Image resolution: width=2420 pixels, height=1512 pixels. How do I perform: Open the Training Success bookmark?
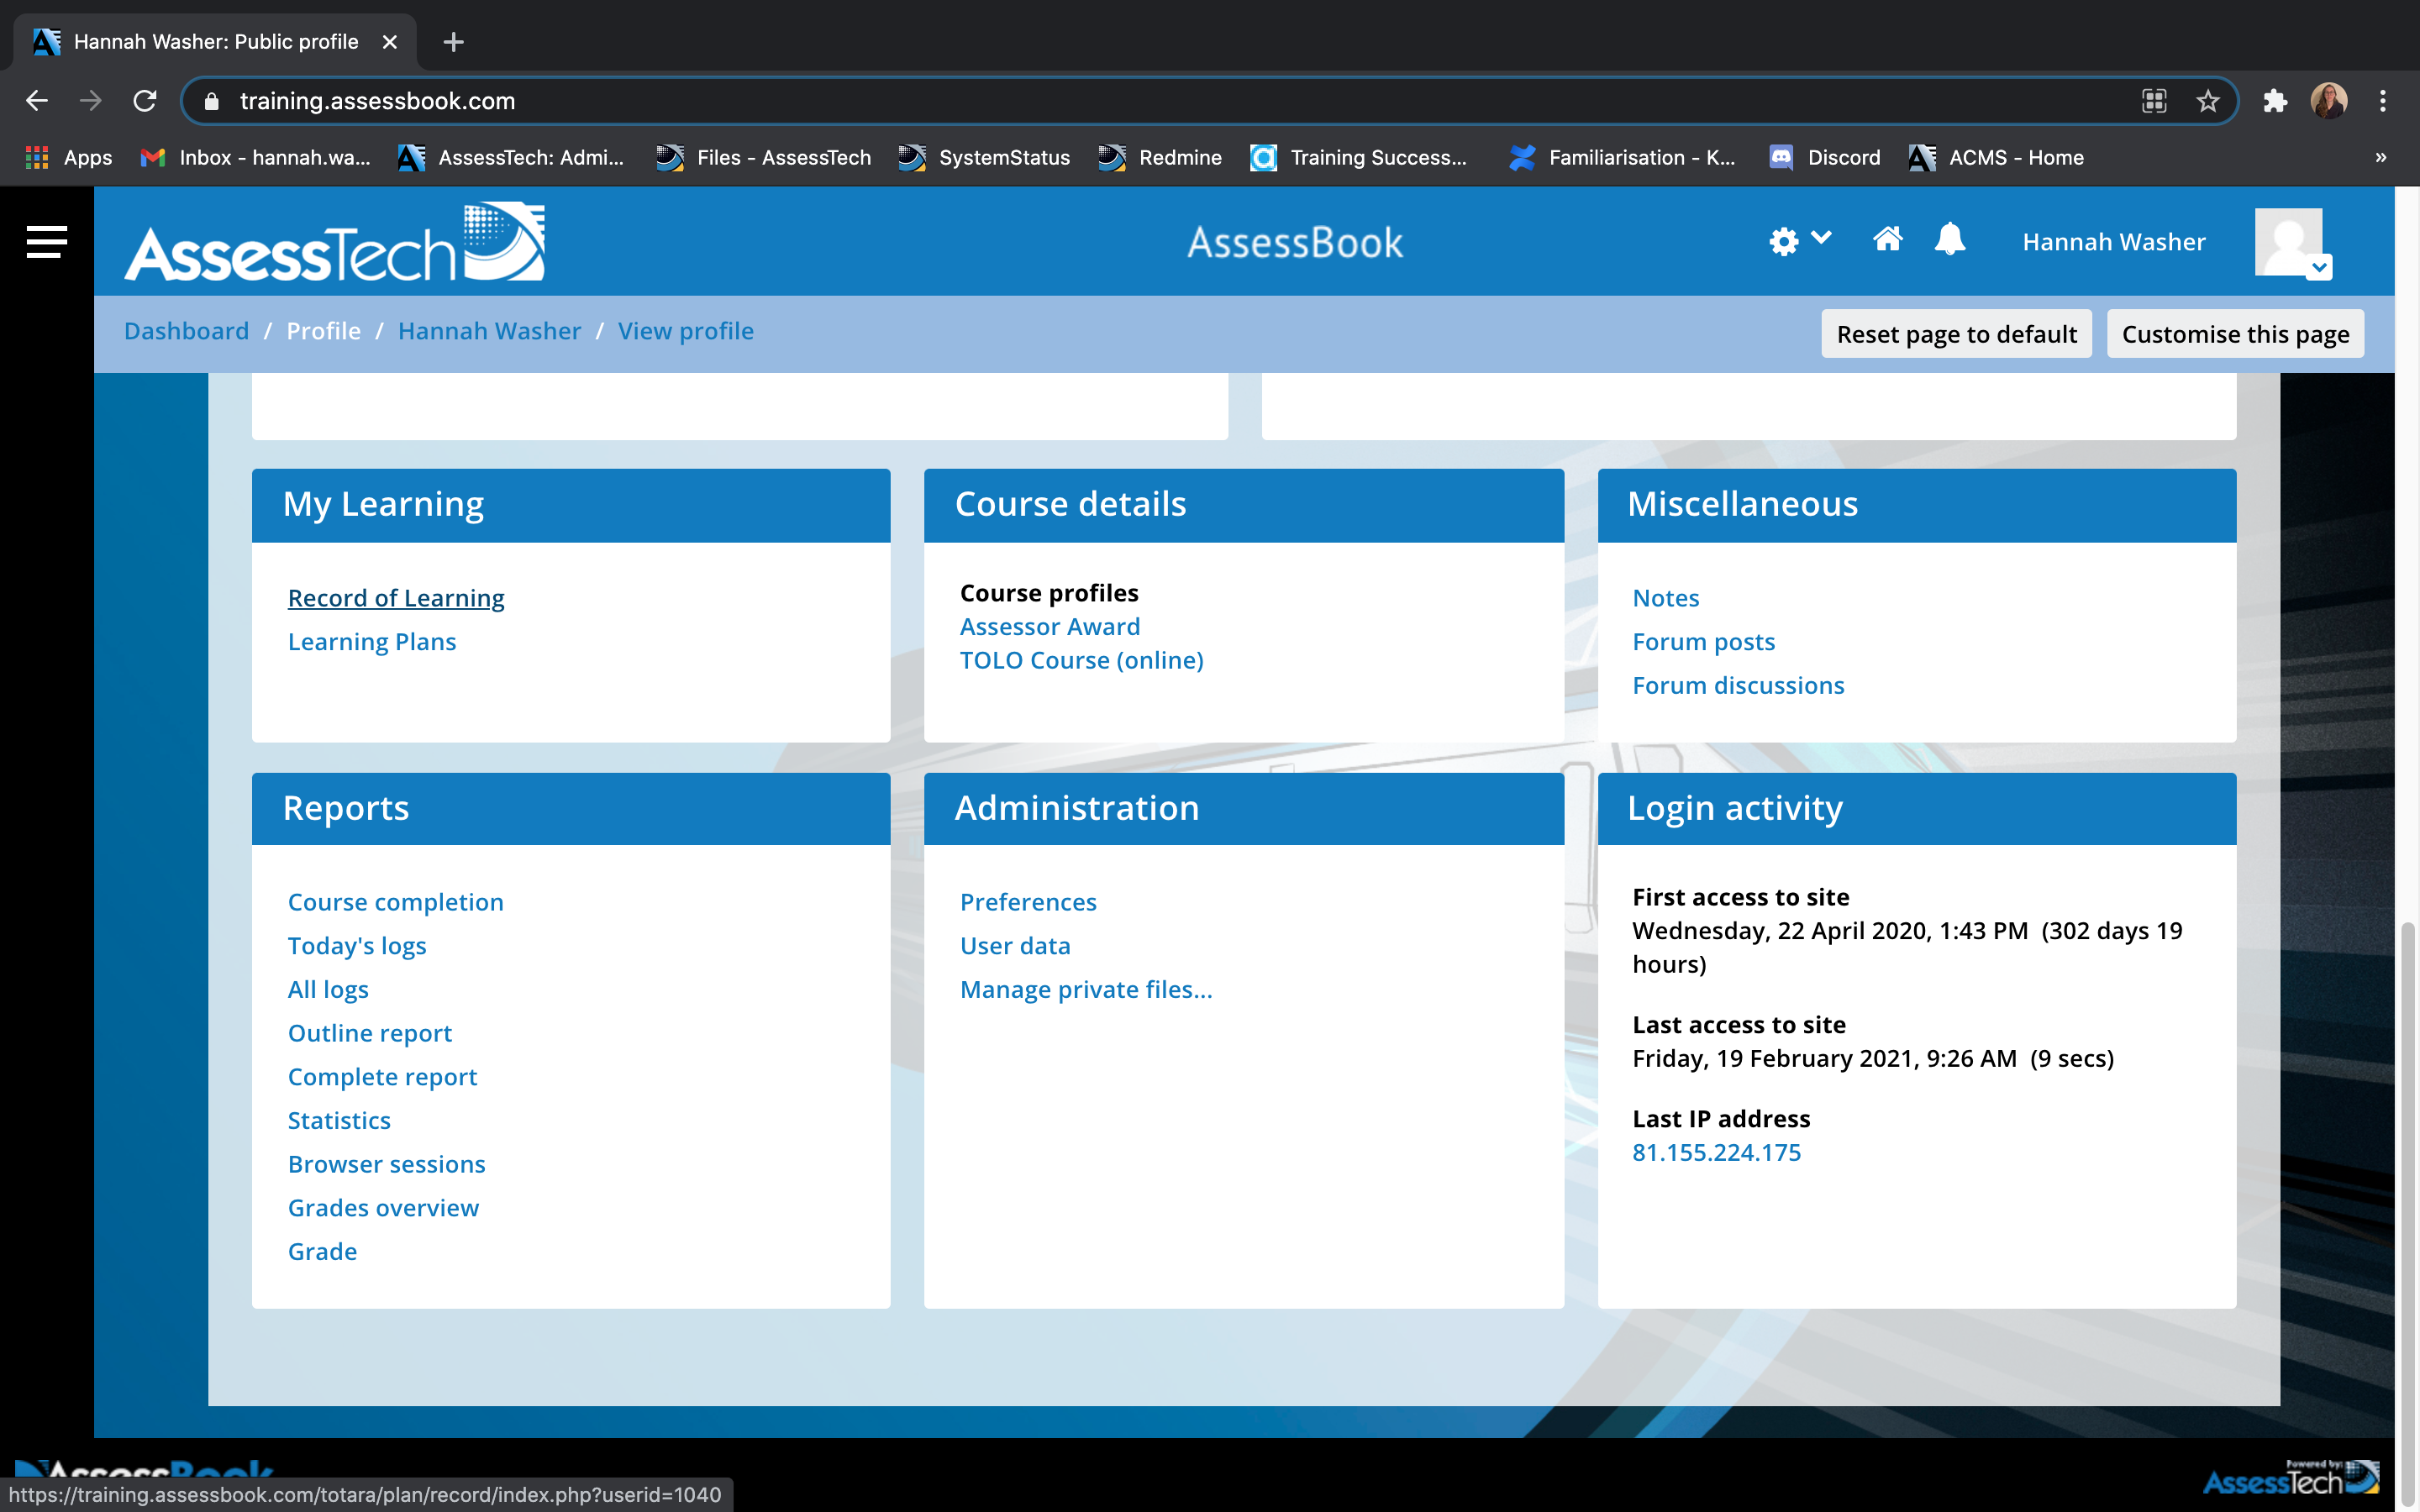pos(1359,158)
